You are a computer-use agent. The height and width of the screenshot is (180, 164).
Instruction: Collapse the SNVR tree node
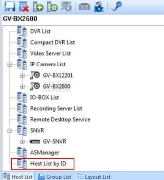9,131
